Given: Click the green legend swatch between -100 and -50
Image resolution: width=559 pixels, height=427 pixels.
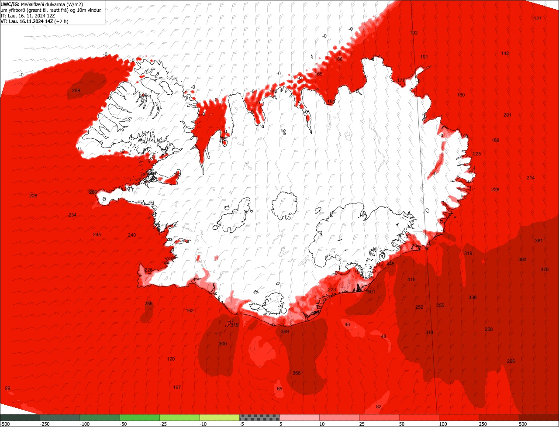Looking at the screenshot, I should tap(100, 417).
